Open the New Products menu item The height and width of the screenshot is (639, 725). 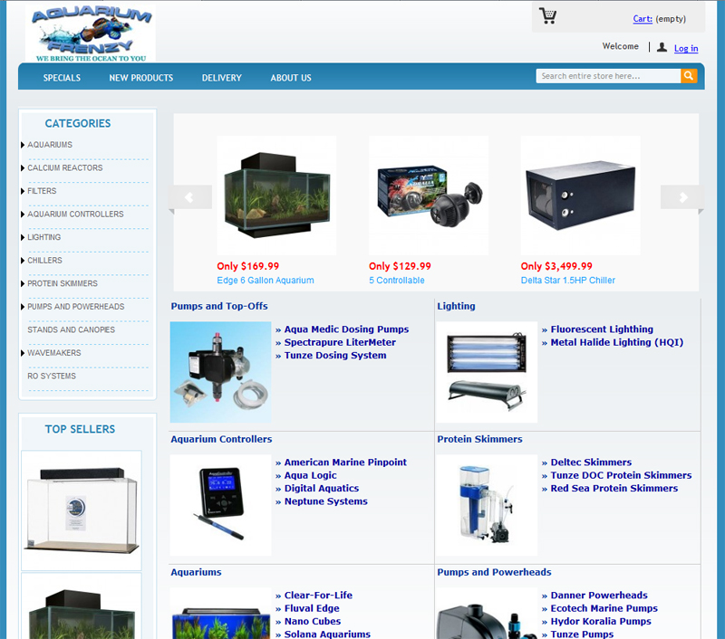(141, 78)
